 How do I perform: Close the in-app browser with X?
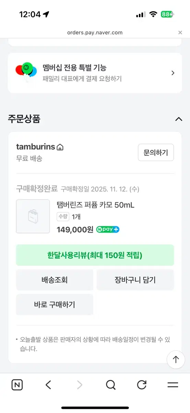(180, 32)
